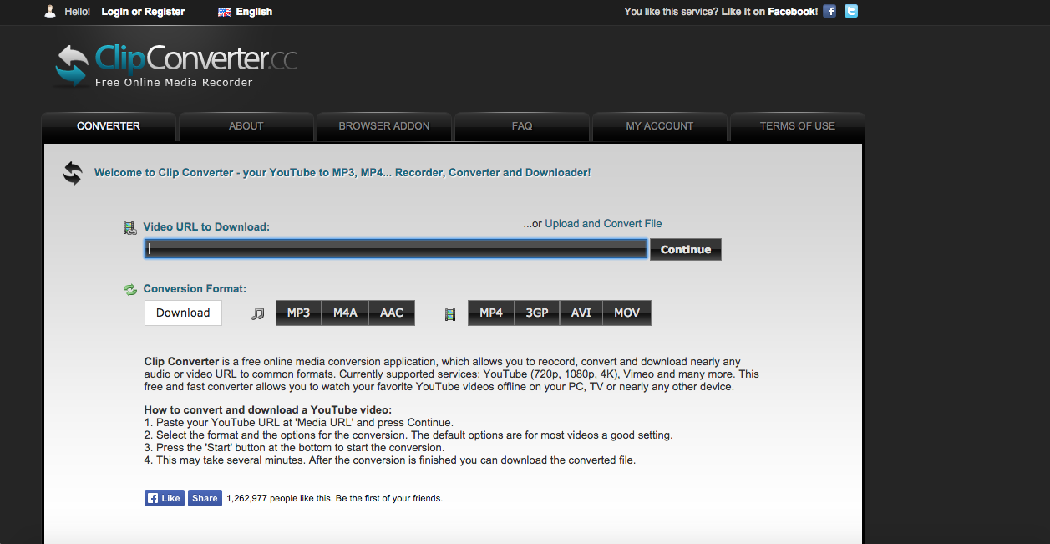
Task: Click the Twitter icon in the top bar
Action: click(x=850, y=11)
